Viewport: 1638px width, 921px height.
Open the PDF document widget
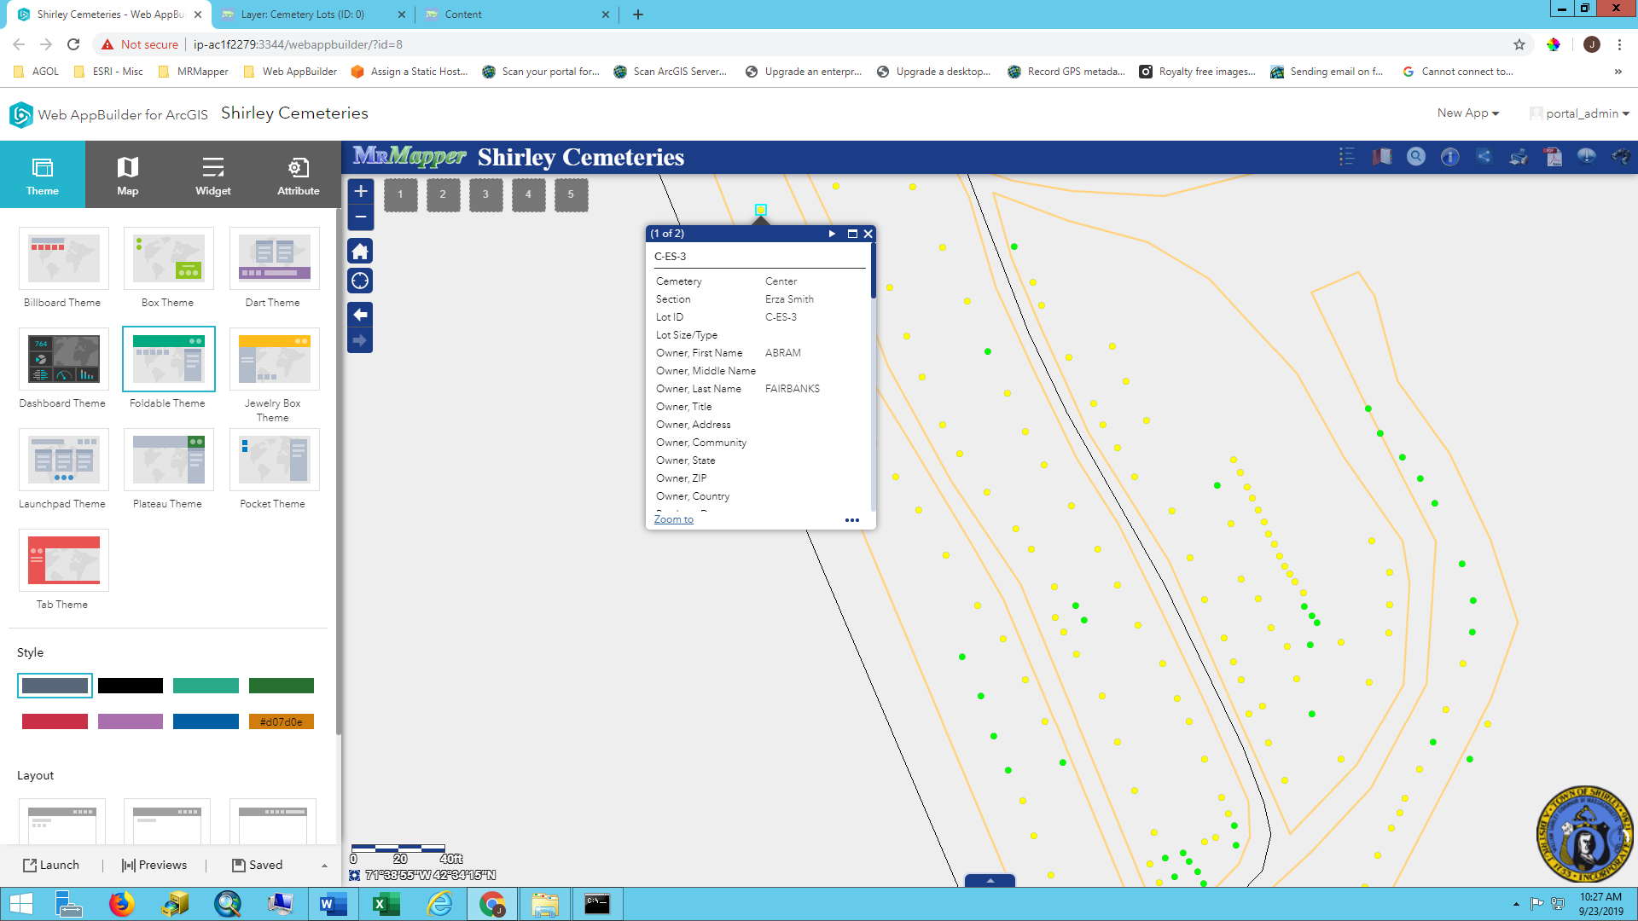tap(1553, 157)
